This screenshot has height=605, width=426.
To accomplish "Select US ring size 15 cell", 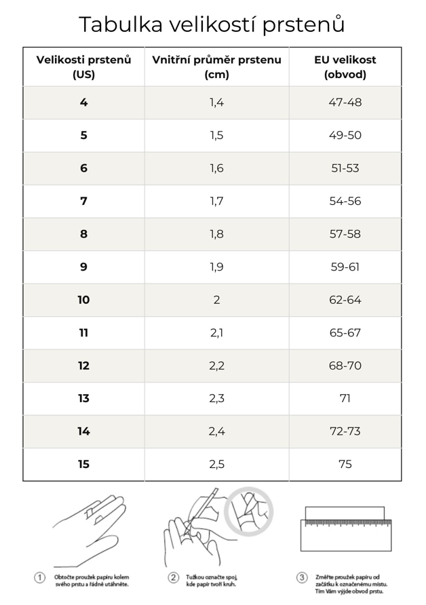I will click(83, 465).
